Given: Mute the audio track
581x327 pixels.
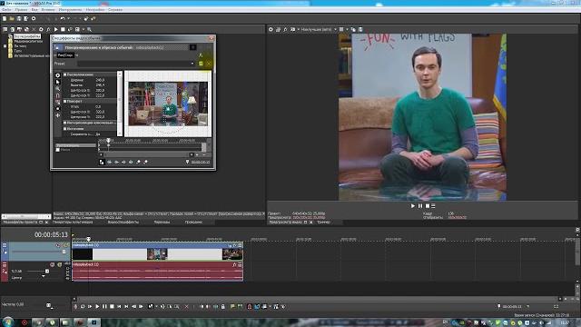Looking at the screenshot, I should [x=53, y=264].
